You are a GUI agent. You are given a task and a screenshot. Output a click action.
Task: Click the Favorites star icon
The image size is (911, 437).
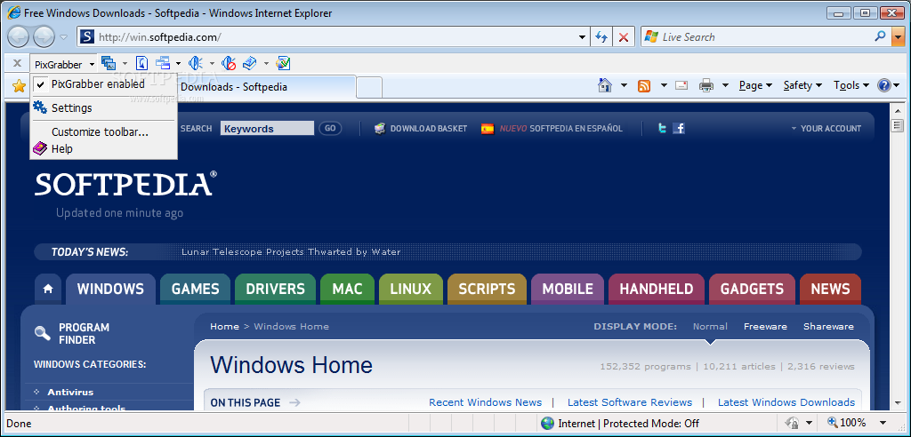pos(20,86)
